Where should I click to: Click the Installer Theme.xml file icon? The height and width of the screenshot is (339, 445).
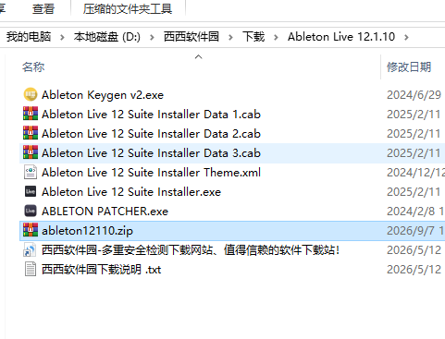click(31, 172)
